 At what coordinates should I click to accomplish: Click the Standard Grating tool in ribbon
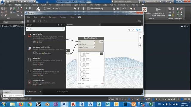point(95,9)
